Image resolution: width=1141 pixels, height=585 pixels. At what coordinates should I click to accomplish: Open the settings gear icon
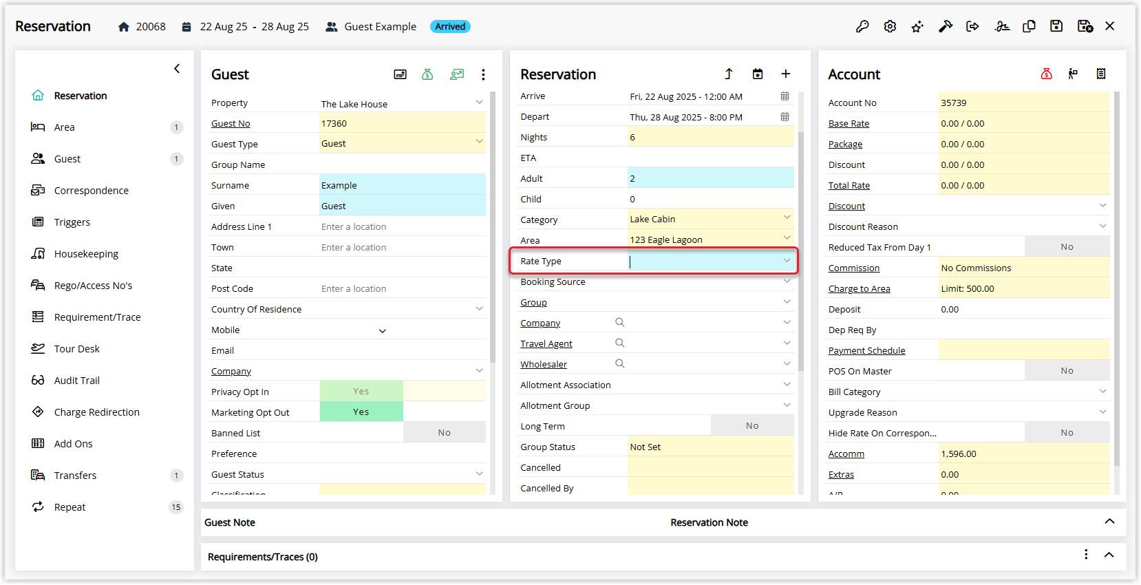pos(890,26)
